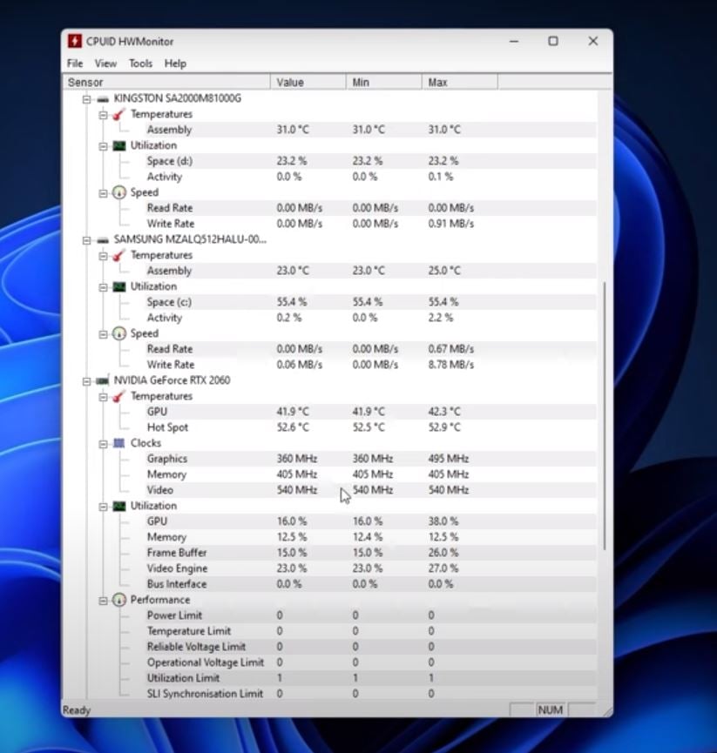Viewport: 717px width, 753px height.
Task: Click the Kingston SA2000M81000G drive icon
Action: tap(103, 99)
